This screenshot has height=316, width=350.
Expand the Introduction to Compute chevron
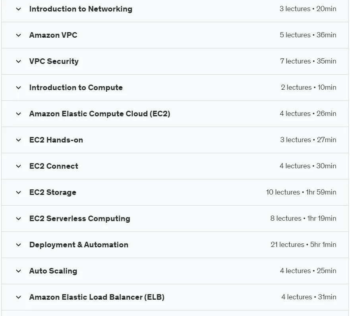[19, 88]
